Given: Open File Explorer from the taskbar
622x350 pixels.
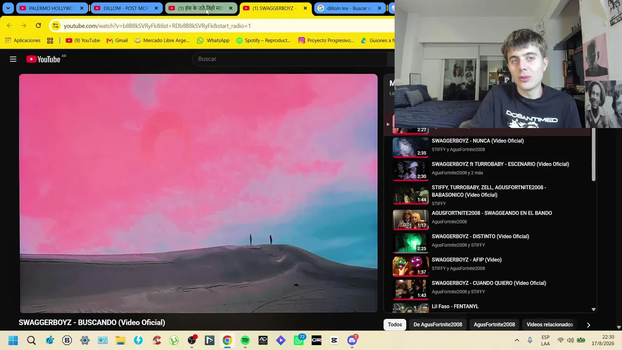Looking at the screenshot, I should coord(121,340).
